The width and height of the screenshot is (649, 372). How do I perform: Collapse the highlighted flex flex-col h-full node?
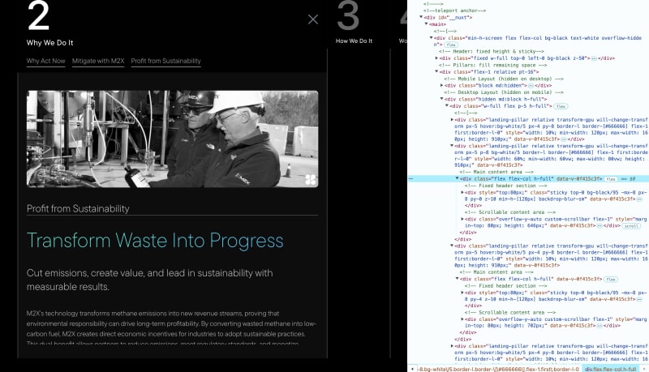click(458, 178)
